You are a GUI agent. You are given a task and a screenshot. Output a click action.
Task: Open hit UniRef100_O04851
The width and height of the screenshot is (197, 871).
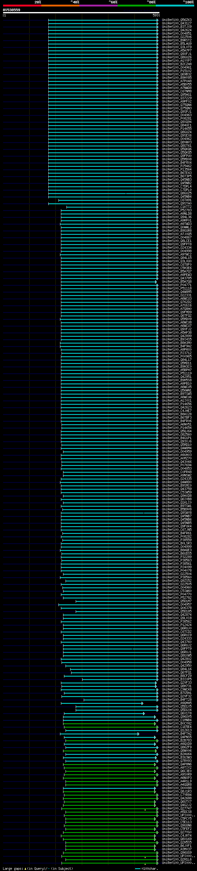pyautogui.click(x=177, y=33)
